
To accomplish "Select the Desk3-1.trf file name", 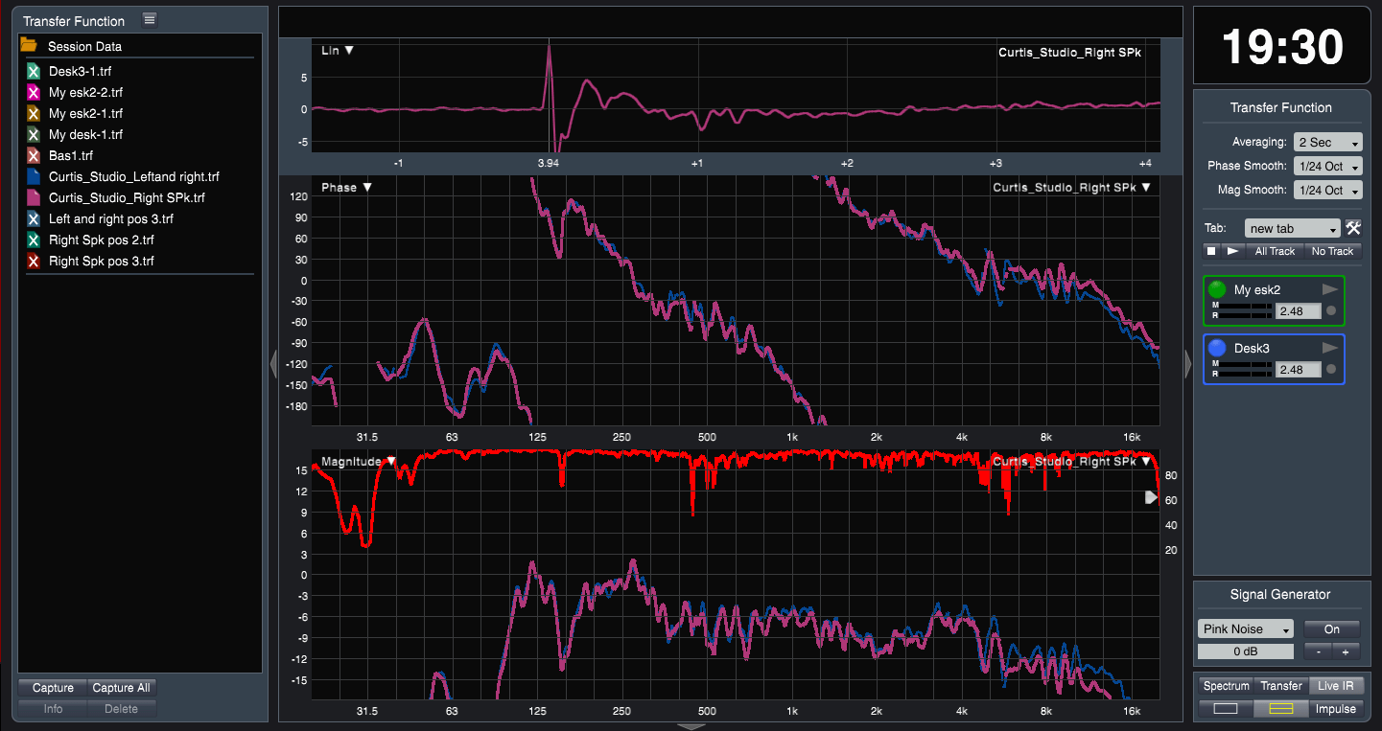I will (x=81, y=72).
